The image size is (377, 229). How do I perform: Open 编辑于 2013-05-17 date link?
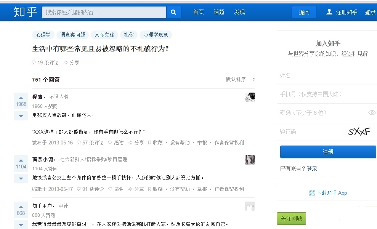click(53, 189)
